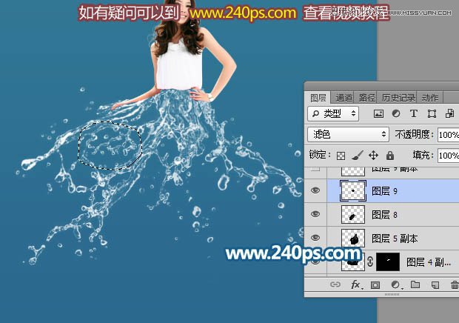Image resolution: width=459 pixels, height=323 pixels.
Task: Click the adjustment layer filter icon
Action: pyautogui.click(x=396, y=113)
